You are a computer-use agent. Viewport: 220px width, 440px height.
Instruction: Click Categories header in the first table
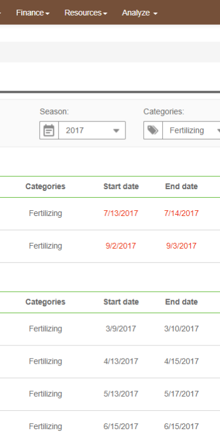[45, 187]
